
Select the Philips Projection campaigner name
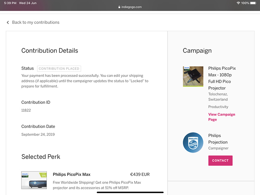pyautogui.click(x=218, y=139)
